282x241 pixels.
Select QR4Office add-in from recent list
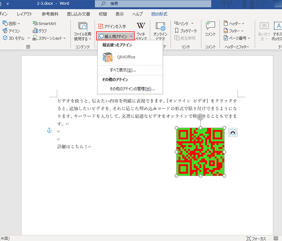click(x=130, y=57)
